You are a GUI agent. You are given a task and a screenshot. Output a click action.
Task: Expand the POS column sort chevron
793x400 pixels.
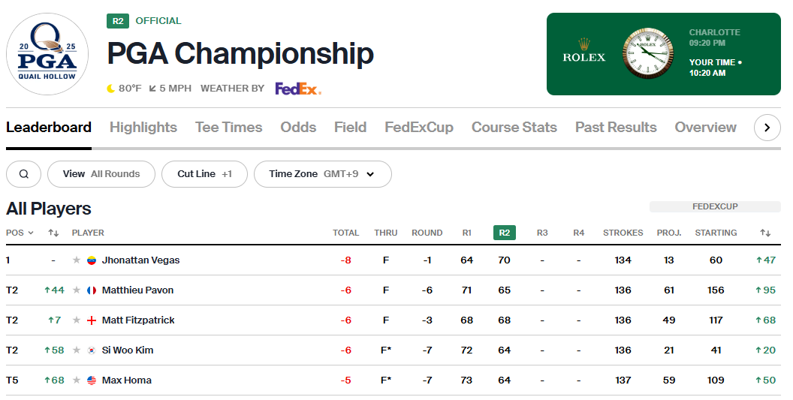click(x=31, y=233)
